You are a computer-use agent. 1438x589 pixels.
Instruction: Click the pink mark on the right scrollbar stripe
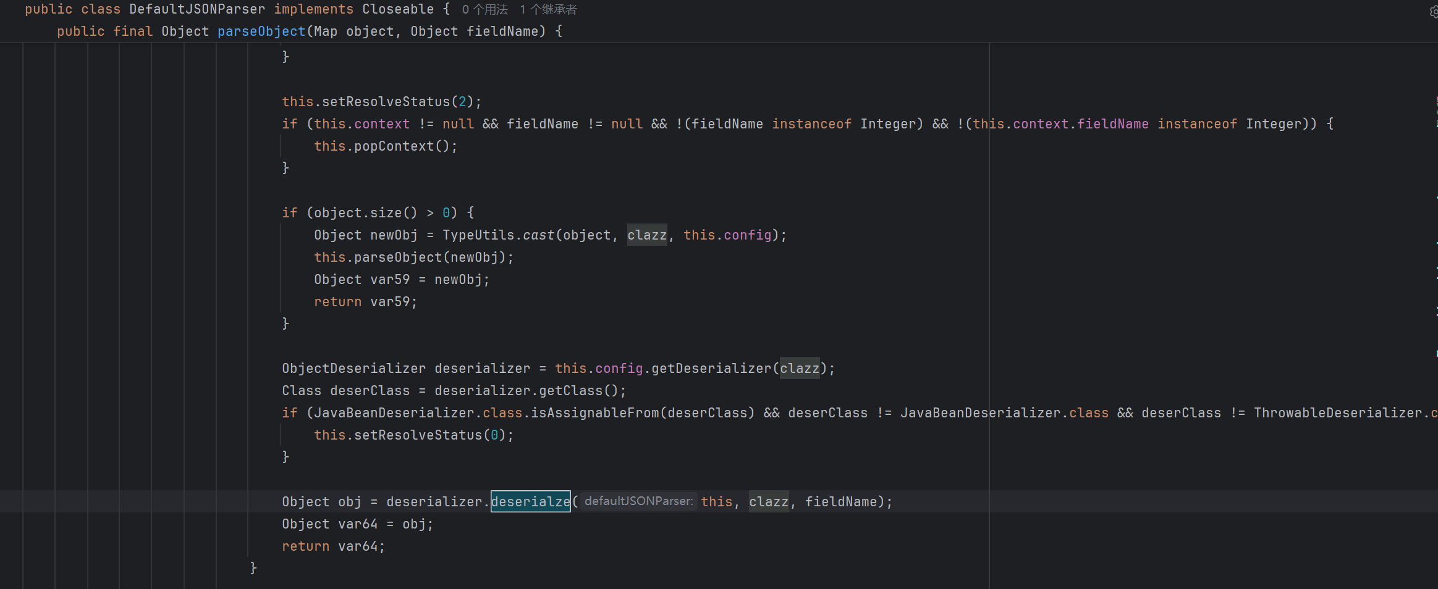[1436, 99]
